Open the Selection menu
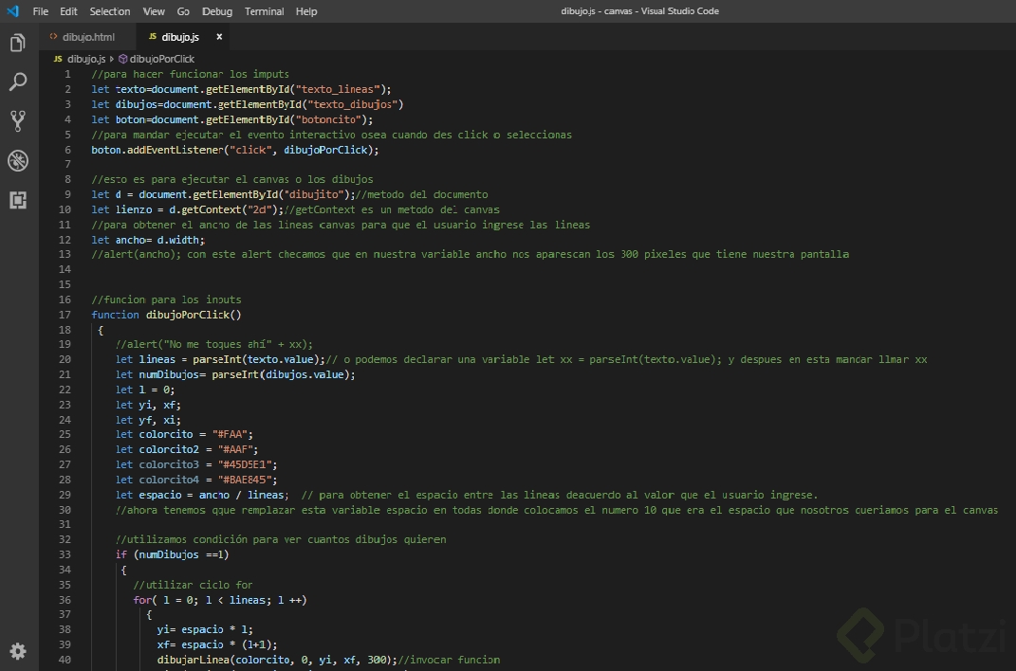This screenshot has width=1016, height=671. (x=109, y=11)
